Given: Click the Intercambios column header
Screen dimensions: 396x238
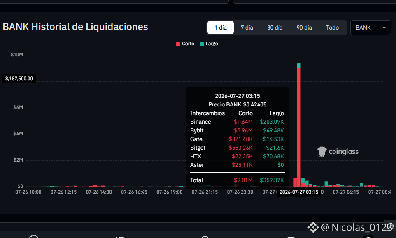Looking at the screenshot, I should click(x=207, y=113).
